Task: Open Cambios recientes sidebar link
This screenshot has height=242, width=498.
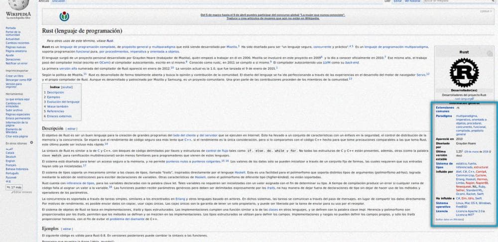Action: [x=17, y=43]
